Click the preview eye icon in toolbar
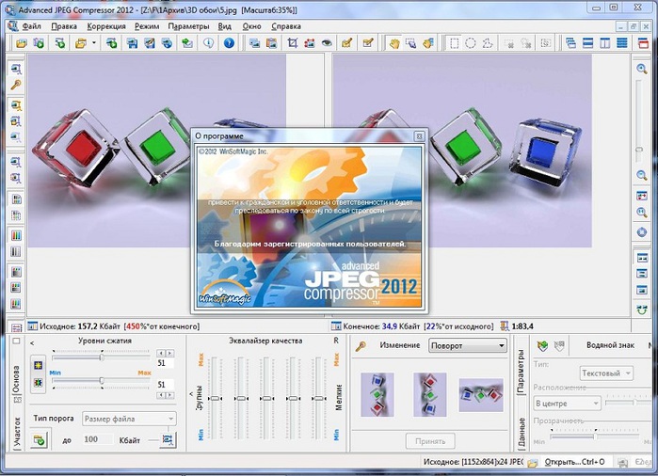The height and width of the screenshot is (476, 658). (327, 43)
